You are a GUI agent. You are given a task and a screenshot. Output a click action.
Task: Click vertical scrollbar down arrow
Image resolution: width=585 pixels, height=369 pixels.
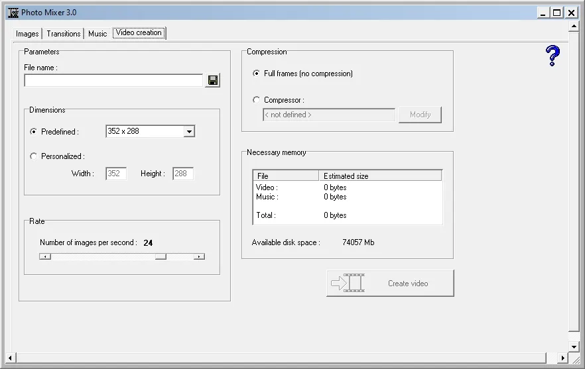574,346
